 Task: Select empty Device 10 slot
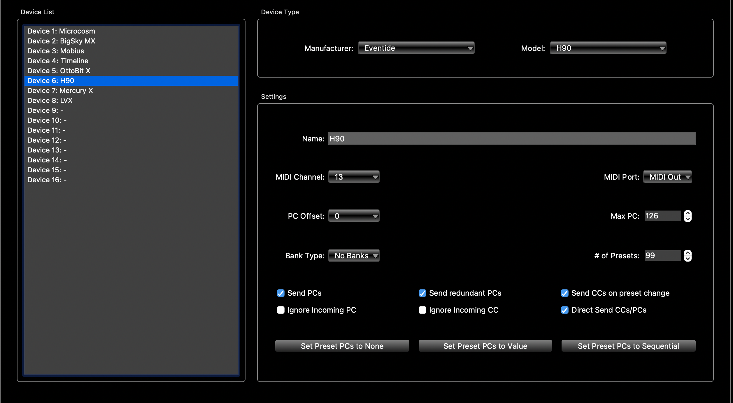[131, 120]
